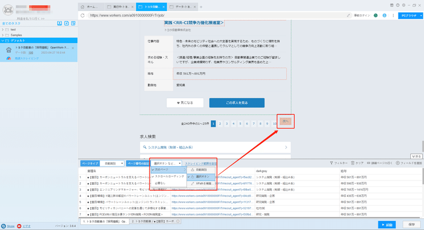Click the red video icon in the status bar
The image size is (424, 230).
(x=19, y=226)
